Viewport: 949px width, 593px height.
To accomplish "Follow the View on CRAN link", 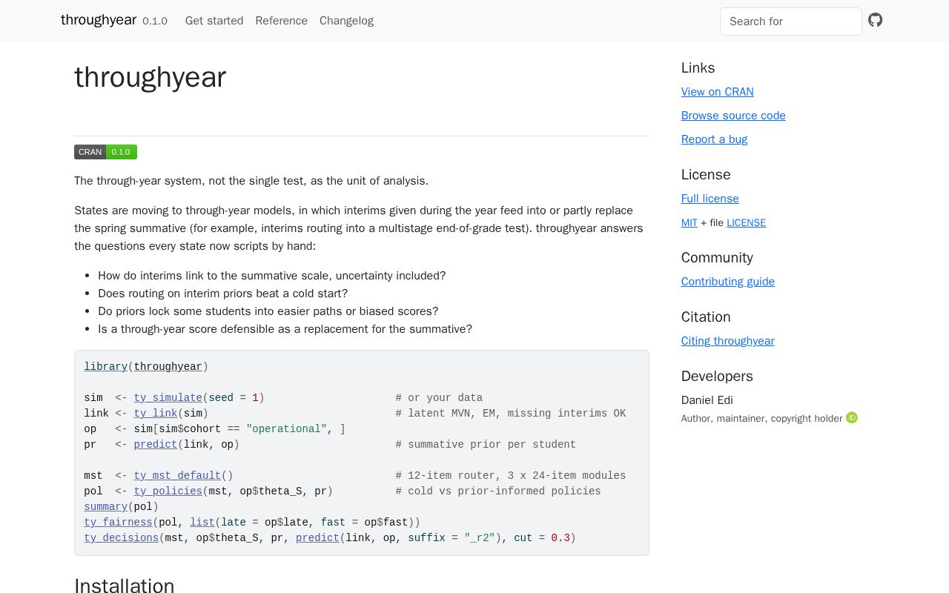I will click(718, 92).
